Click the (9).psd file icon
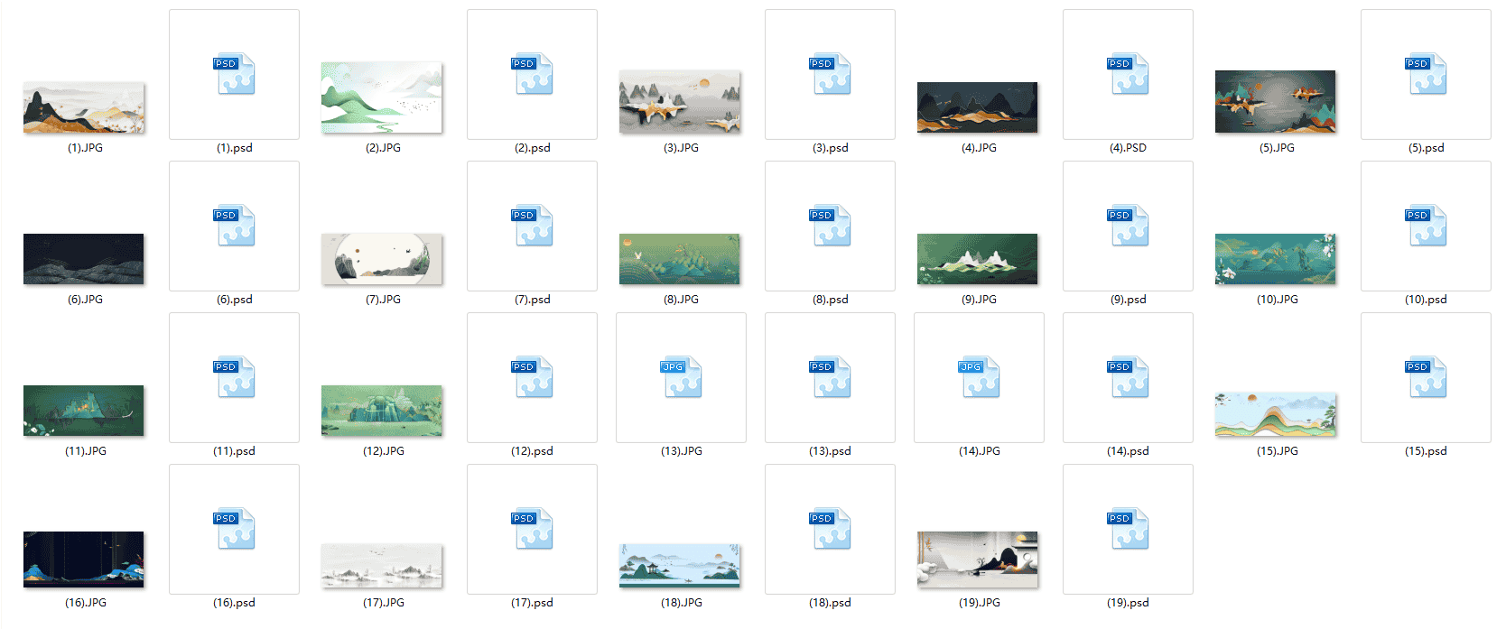 click(1128, 226)
